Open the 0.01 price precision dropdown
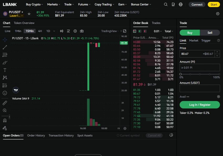Viewport: 223px width, 156px height. [158, 31]
